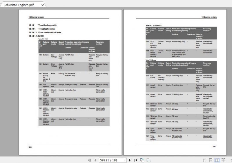
Task: Click '13 Control system' header on left page
Action: click(36, 17)
